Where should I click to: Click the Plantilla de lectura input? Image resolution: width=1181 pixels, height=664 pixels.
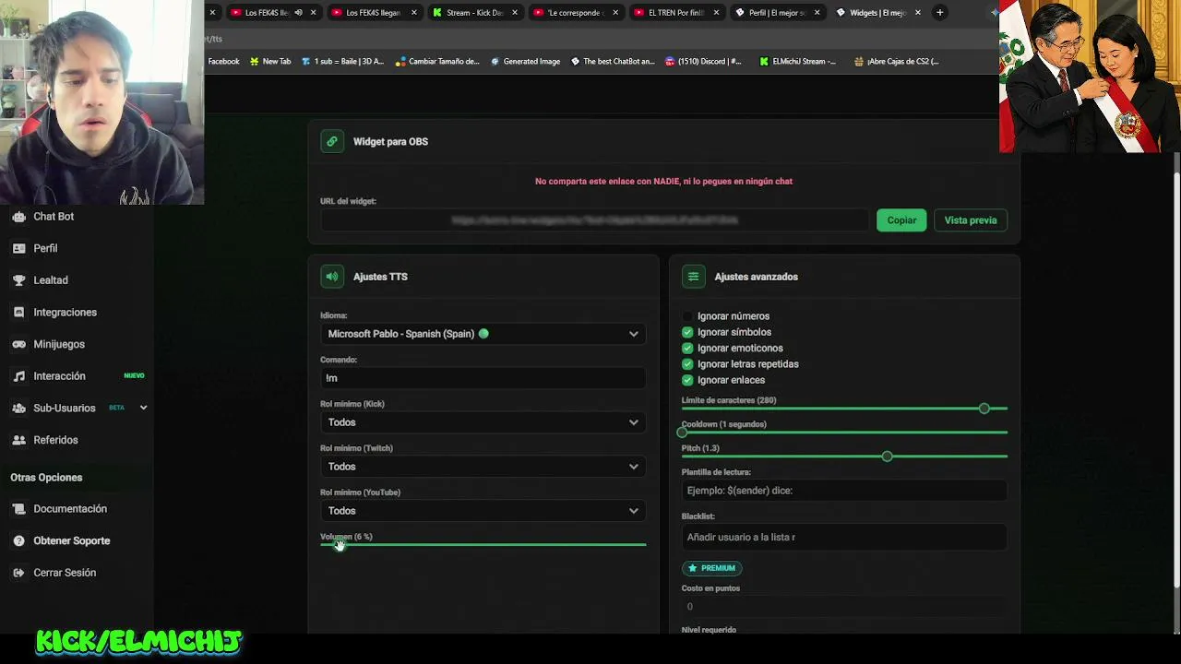844,491
